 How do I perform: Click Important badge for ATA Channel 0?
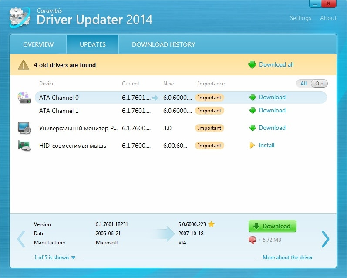click(209, 98)
